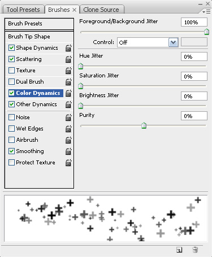This screenshot has height=257, width=212.
Task: Open the panel options menu at top right
Action: click(x=206, y=12)
